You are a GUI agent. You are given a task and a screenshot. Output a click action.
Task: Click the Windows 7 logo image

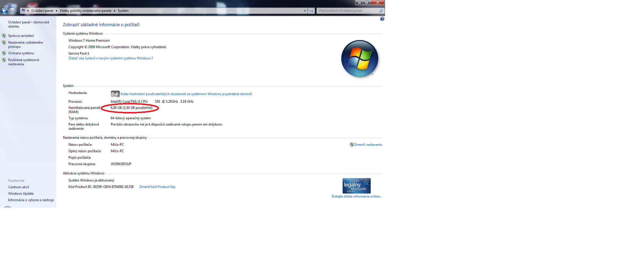click(x=360, y=59)
